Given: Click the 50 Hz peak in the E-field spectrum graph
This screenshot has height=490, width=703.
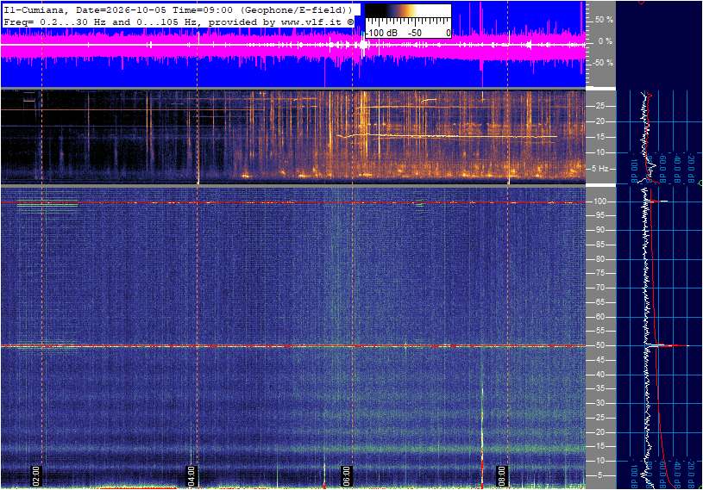Looking at the screenshot, I should pos(668,345).
